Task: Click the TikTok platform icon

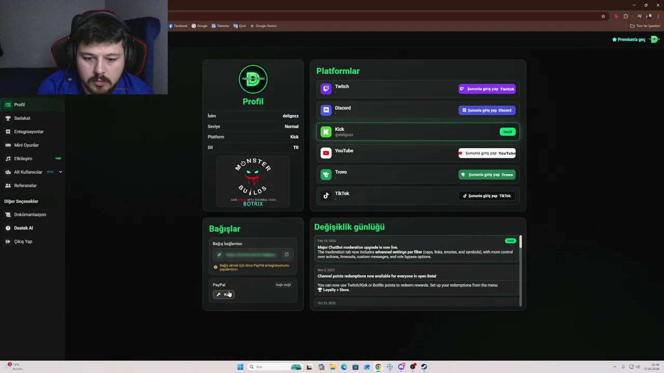Action: 326,196
